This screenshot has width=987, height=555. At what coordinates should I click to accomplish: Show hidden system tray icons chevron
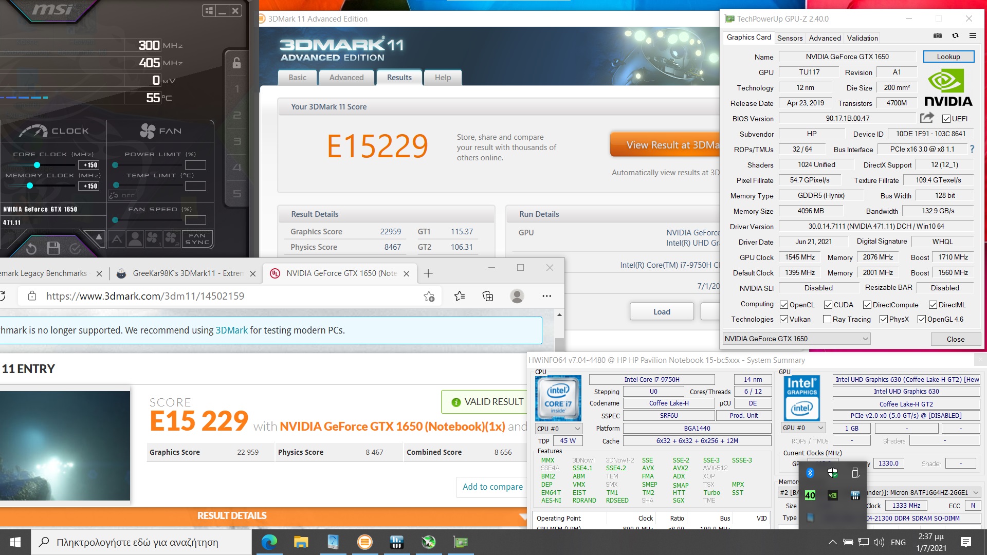pos(832,542)
